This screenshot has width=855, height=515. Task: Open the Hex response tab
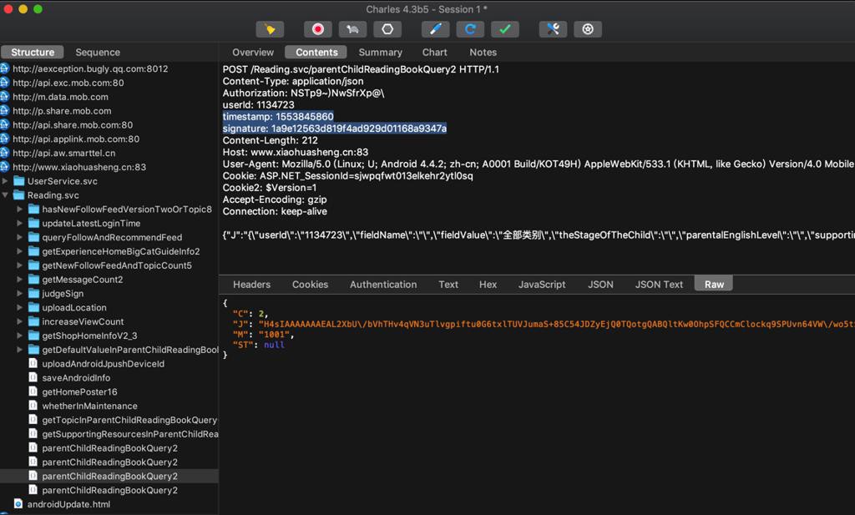[488, 285]
